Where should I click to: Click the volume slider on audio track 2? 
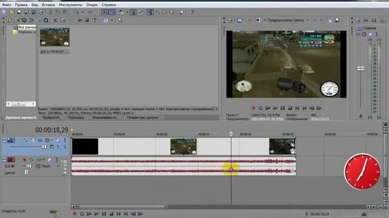(29, 166)
